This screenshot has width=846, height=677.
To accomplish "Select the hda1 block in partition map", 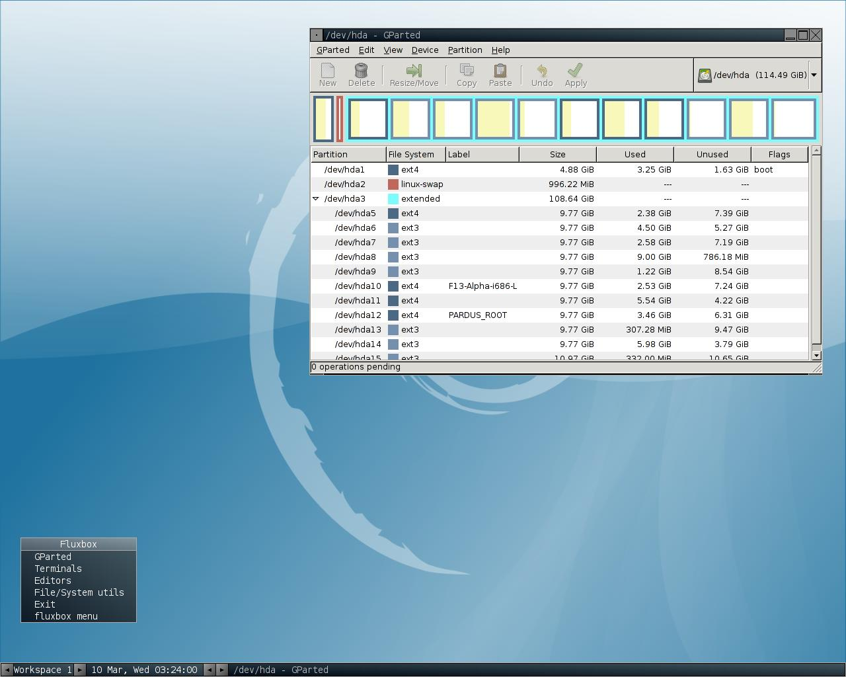I will point(323,119).
